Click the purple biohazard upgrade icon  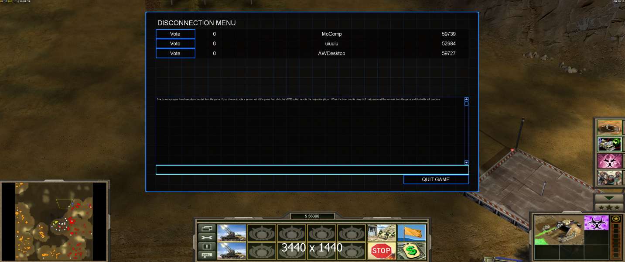pos(596,222)
